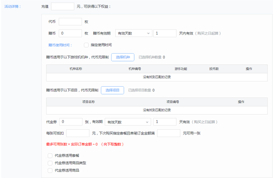Click the 选择项目 button
Screen dimensions: 273x178
[x=112, y=90]
